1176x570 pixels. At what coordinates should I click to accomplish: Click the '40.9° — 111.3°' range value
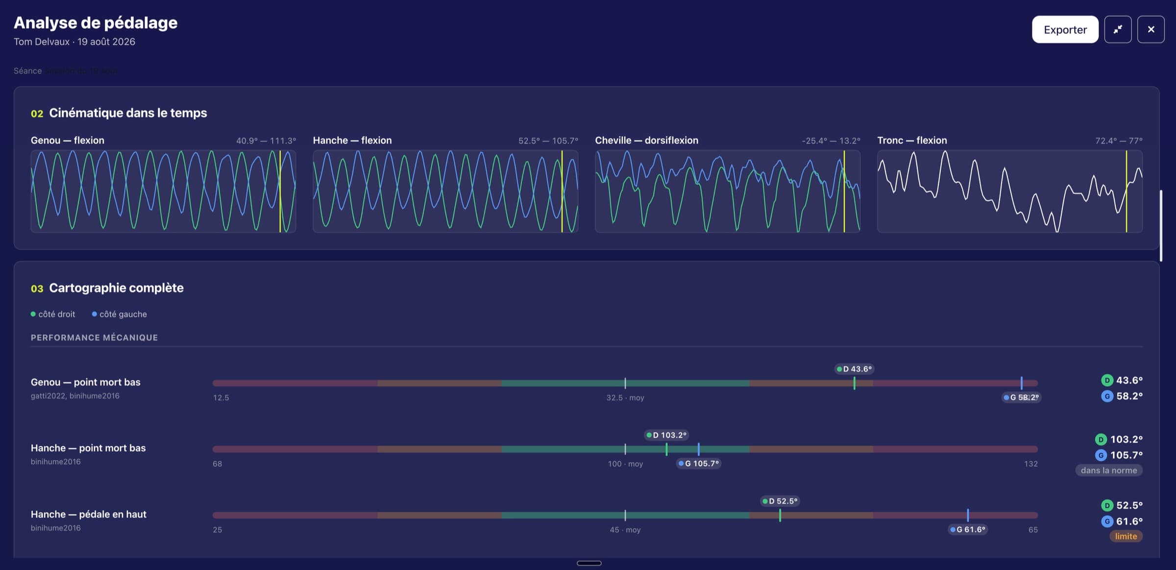tap(266, 141)
